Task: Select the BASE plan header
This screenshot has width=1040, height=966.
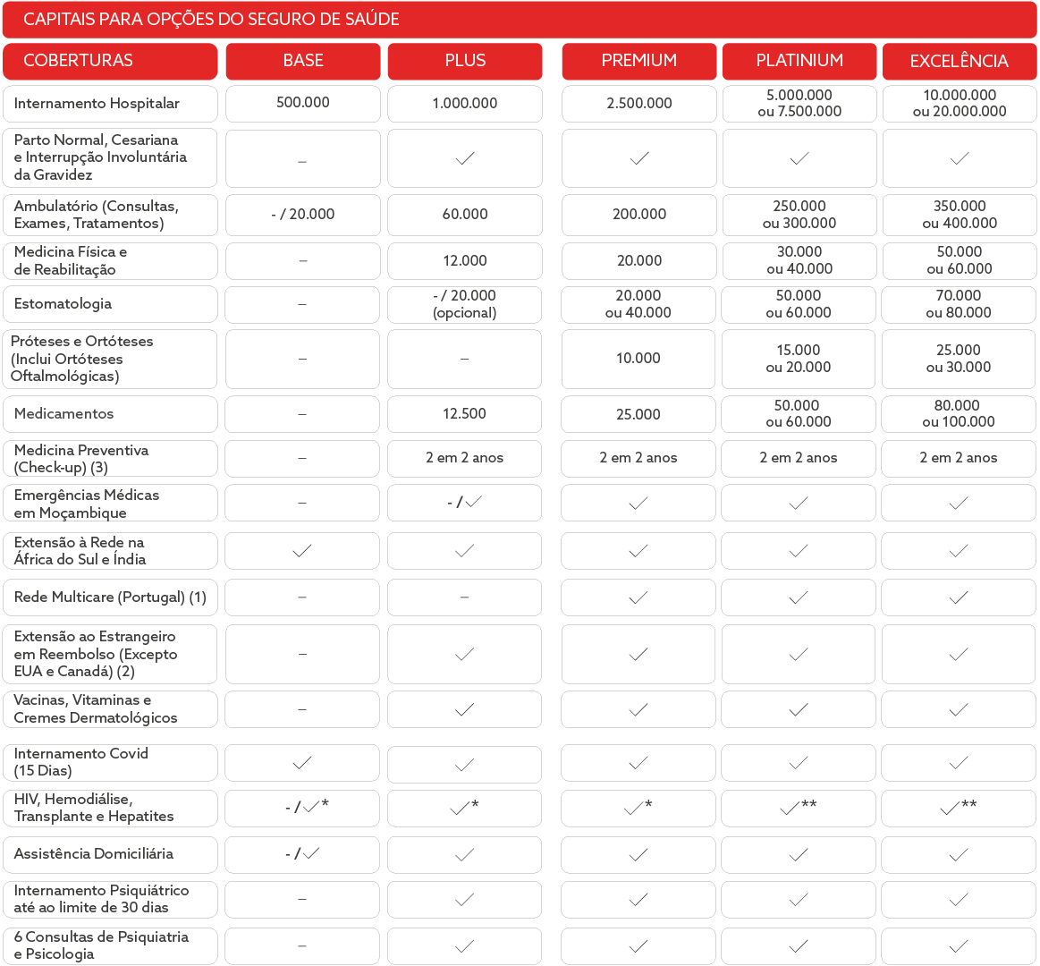Action: tap(303, 61)
